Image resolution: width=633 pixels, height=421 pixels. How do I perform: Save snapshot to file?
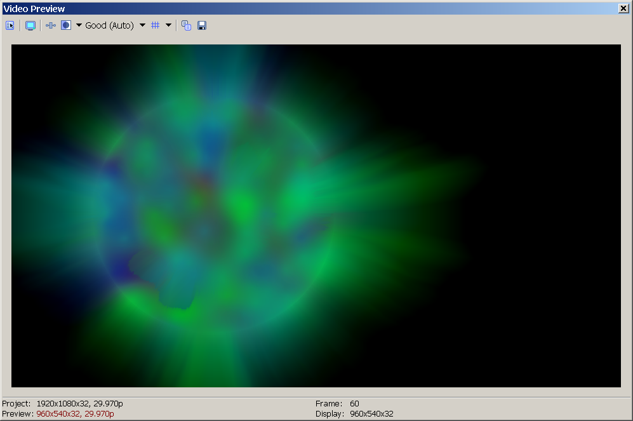click(202, 25)
